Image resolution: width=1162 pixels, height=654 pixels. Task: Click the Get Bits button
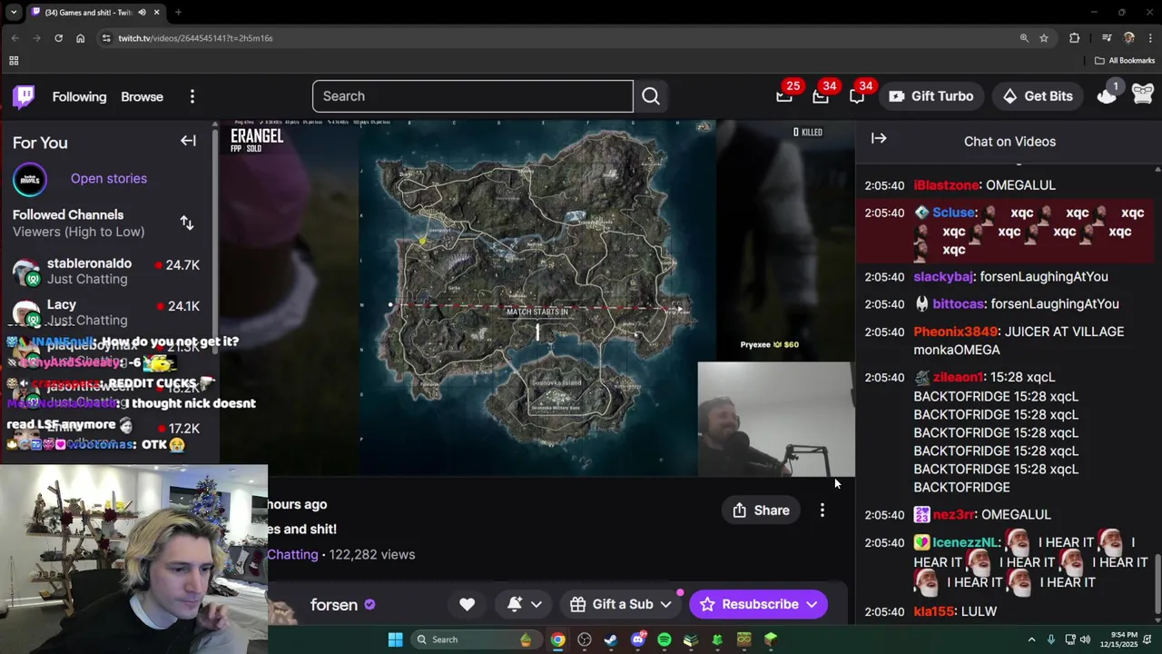pos(1038,96)
